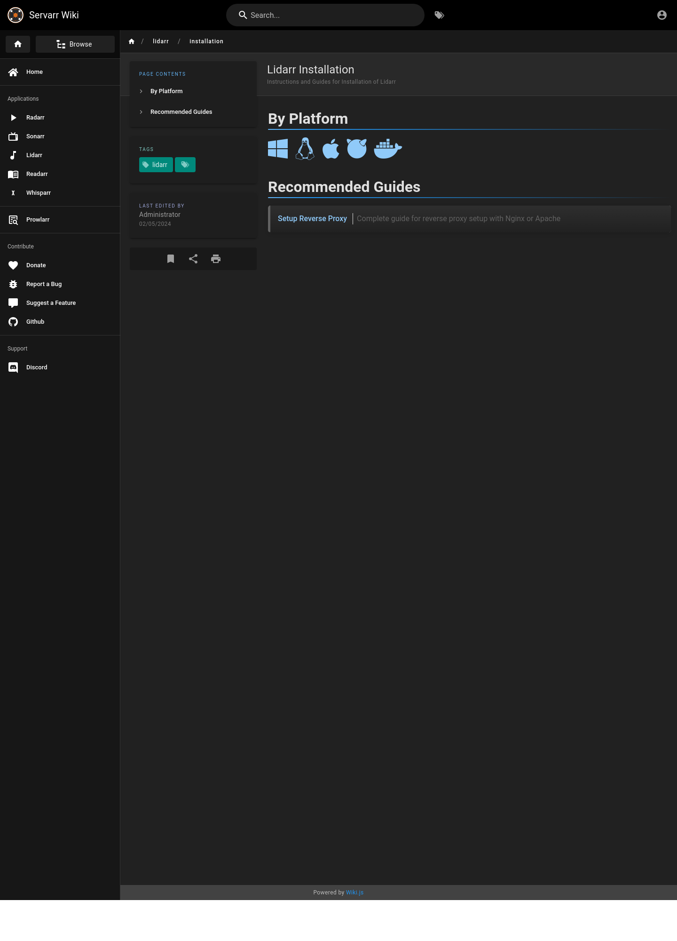Bookmark this page with the bookmark icon
677x941 pixels.
[171, 259]
